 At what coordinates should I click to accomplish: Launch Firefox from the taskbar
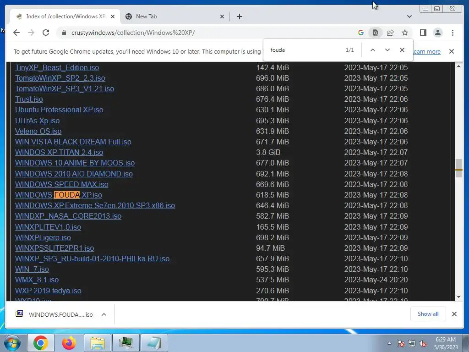pyautogui.click(x=69, y=343)
